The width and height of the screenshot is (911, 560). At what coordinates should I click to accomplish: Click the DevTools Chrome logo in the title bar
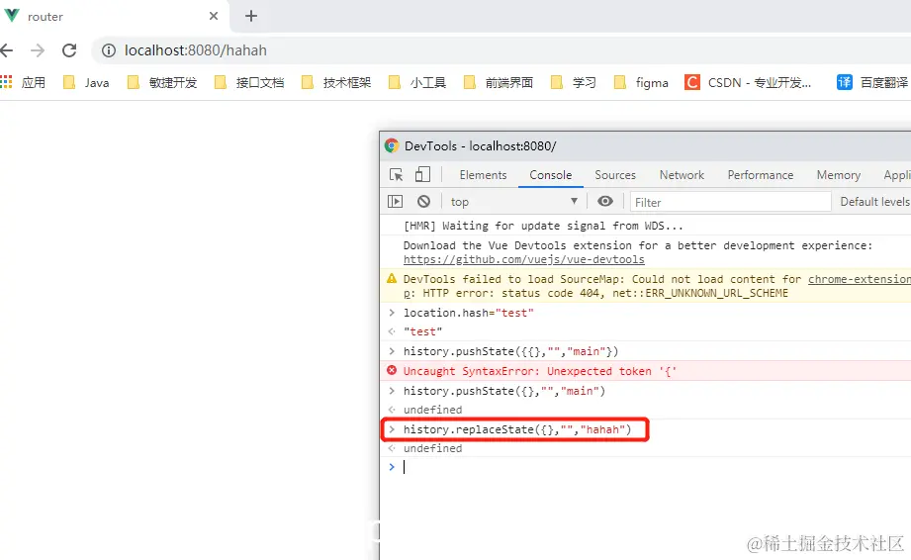pos(392,145)
